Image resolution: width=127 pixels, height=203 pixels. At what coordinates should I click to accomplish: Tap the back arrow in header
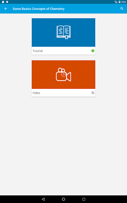coord(6,9)
